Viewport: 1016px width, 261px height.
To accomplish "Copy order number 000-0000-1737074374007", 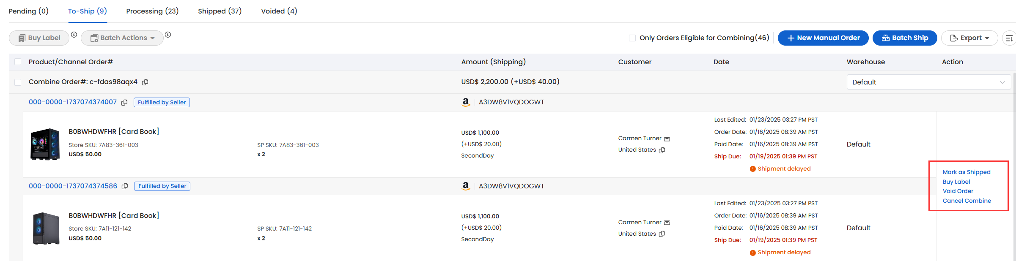I will [x=124, y=103].
